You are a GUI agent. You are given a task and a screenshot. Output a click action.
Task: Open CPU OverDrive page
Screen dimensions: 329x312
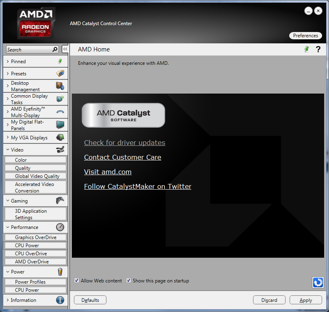35,254
